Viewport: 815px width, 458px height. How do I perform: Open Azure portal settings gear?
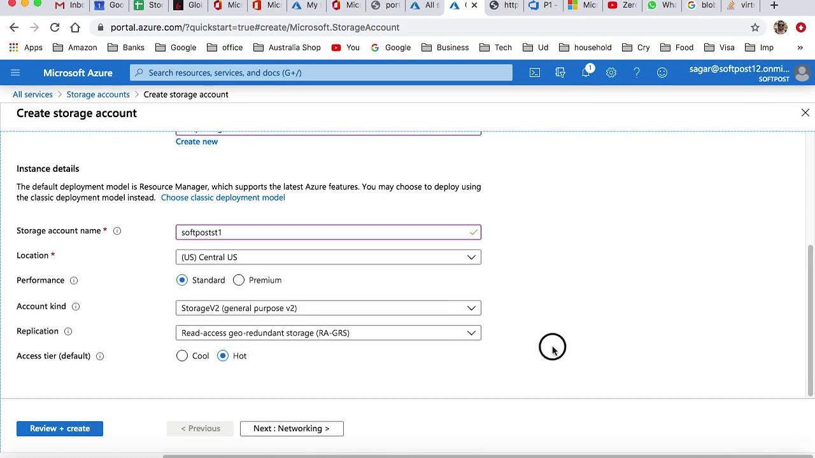pos(611,73)
